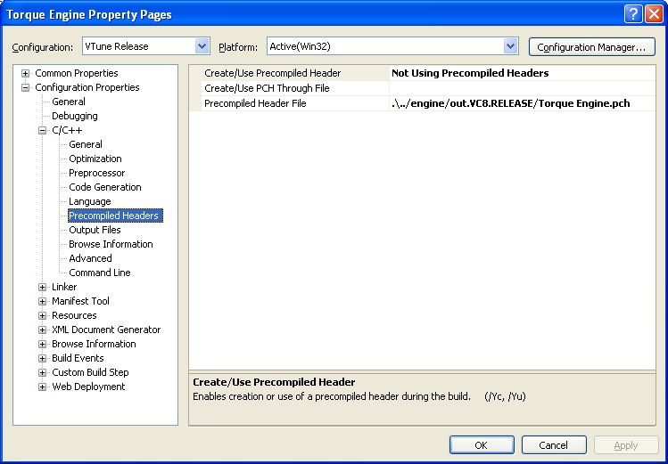Viewport: 668px width, 464px height.
Task: Select the Debugging tree item
Action: tap(74, 116)
